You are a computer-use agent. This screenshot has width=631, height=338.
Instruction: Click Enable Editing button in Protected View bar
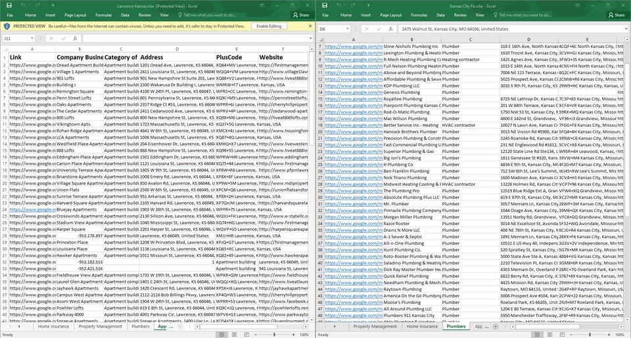[269, 26]
